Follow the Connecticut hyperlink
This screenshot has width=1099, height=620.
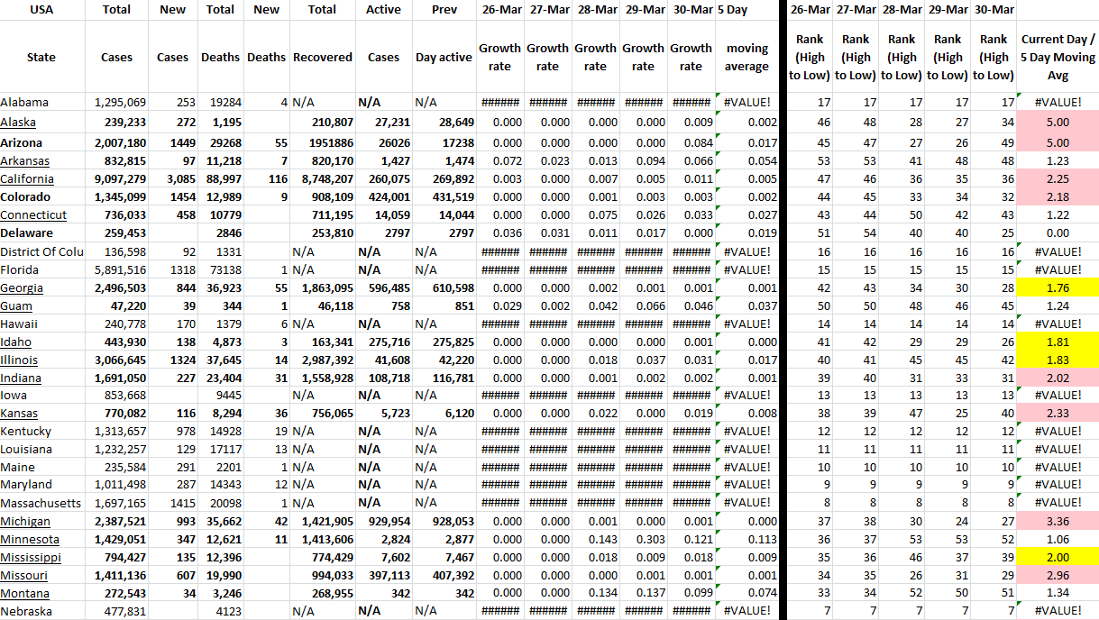pos(33,215)
